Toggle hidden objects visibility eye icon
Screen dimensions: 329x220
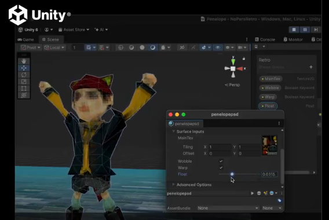pyautogui.click(x=218, y=47)
